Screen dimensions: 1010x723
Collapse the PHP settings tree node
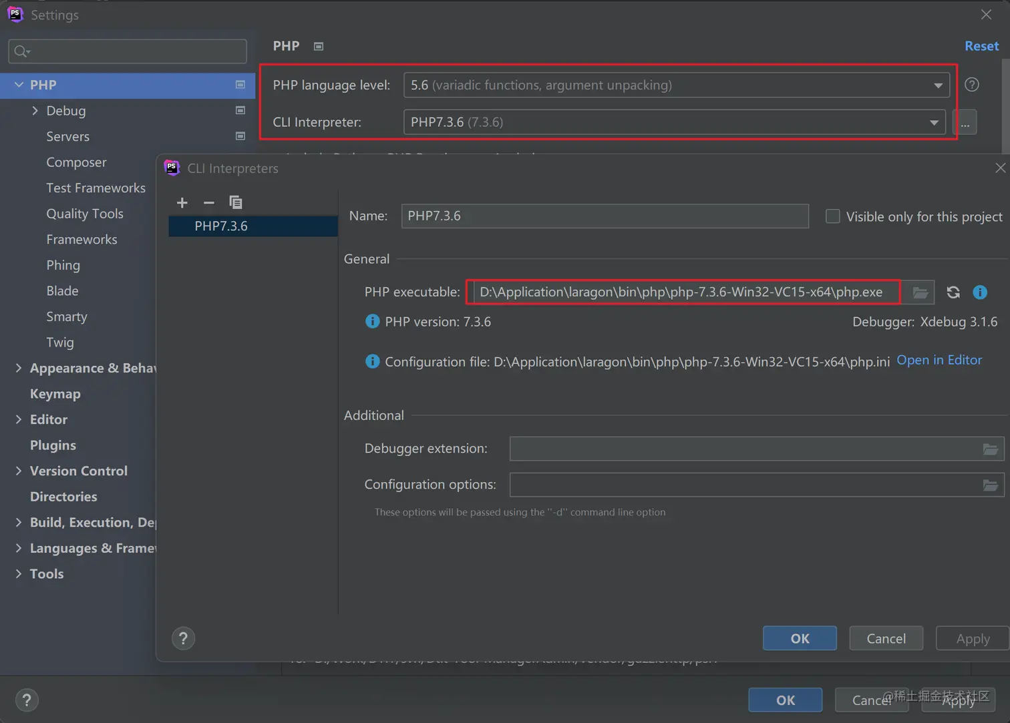pos(19,85)
